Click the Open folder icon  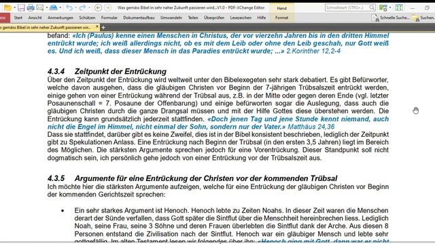[x=7, y=7]
